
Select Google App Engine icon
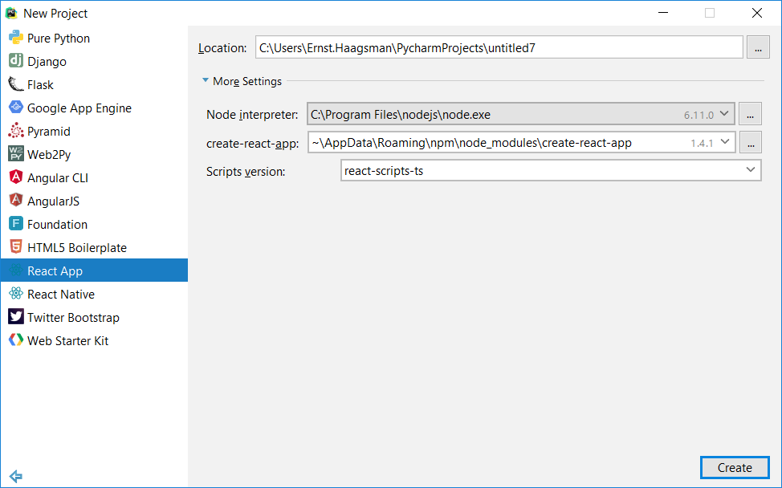pos(16,108)
